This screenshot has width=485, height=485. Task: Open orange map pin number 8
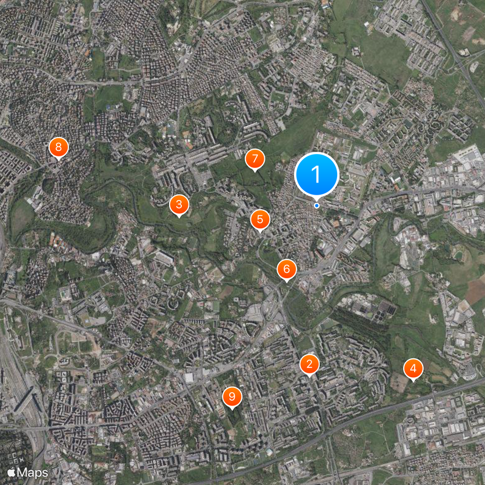58,147
